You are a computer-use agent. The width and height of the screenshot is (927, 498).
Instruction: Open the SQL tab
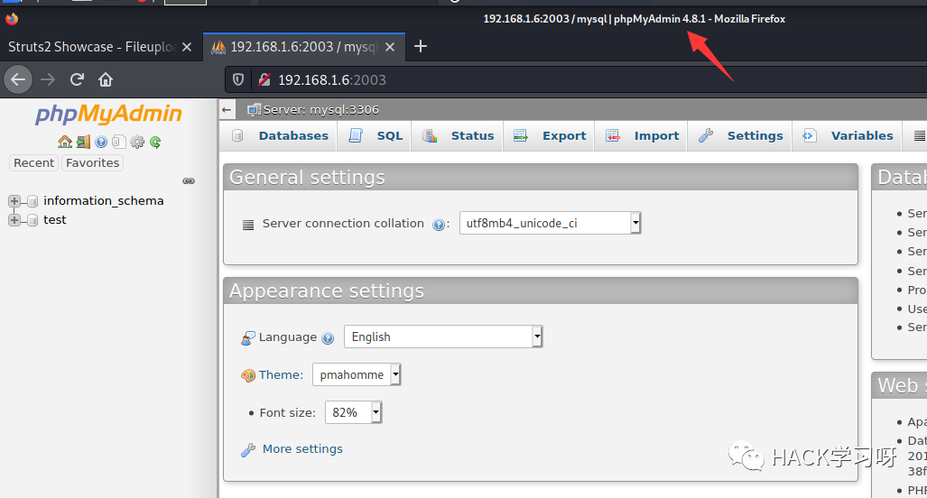376,136
